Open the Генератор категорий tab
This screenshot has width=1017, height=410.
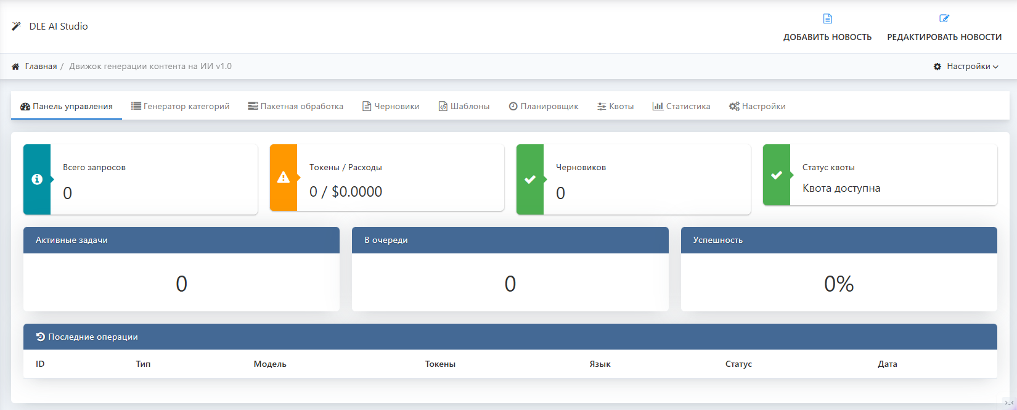[180, 107]
